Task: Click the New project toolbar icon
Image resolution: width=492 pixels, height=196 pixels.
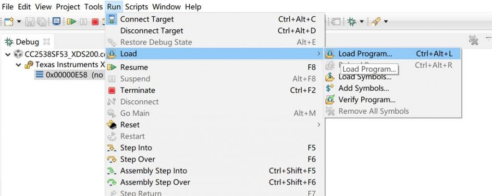Action: click(x=9, y=22)
